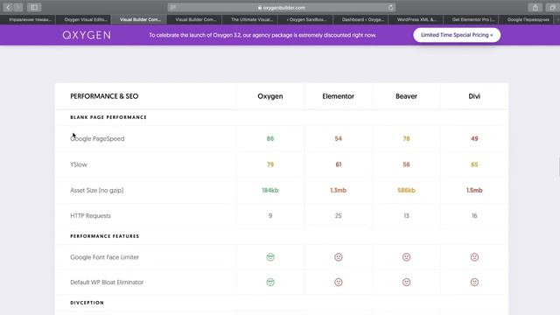Click the Asset Size (no gzip) row label
This screenshot has height=315, width=560.
[x=97, y=191]
